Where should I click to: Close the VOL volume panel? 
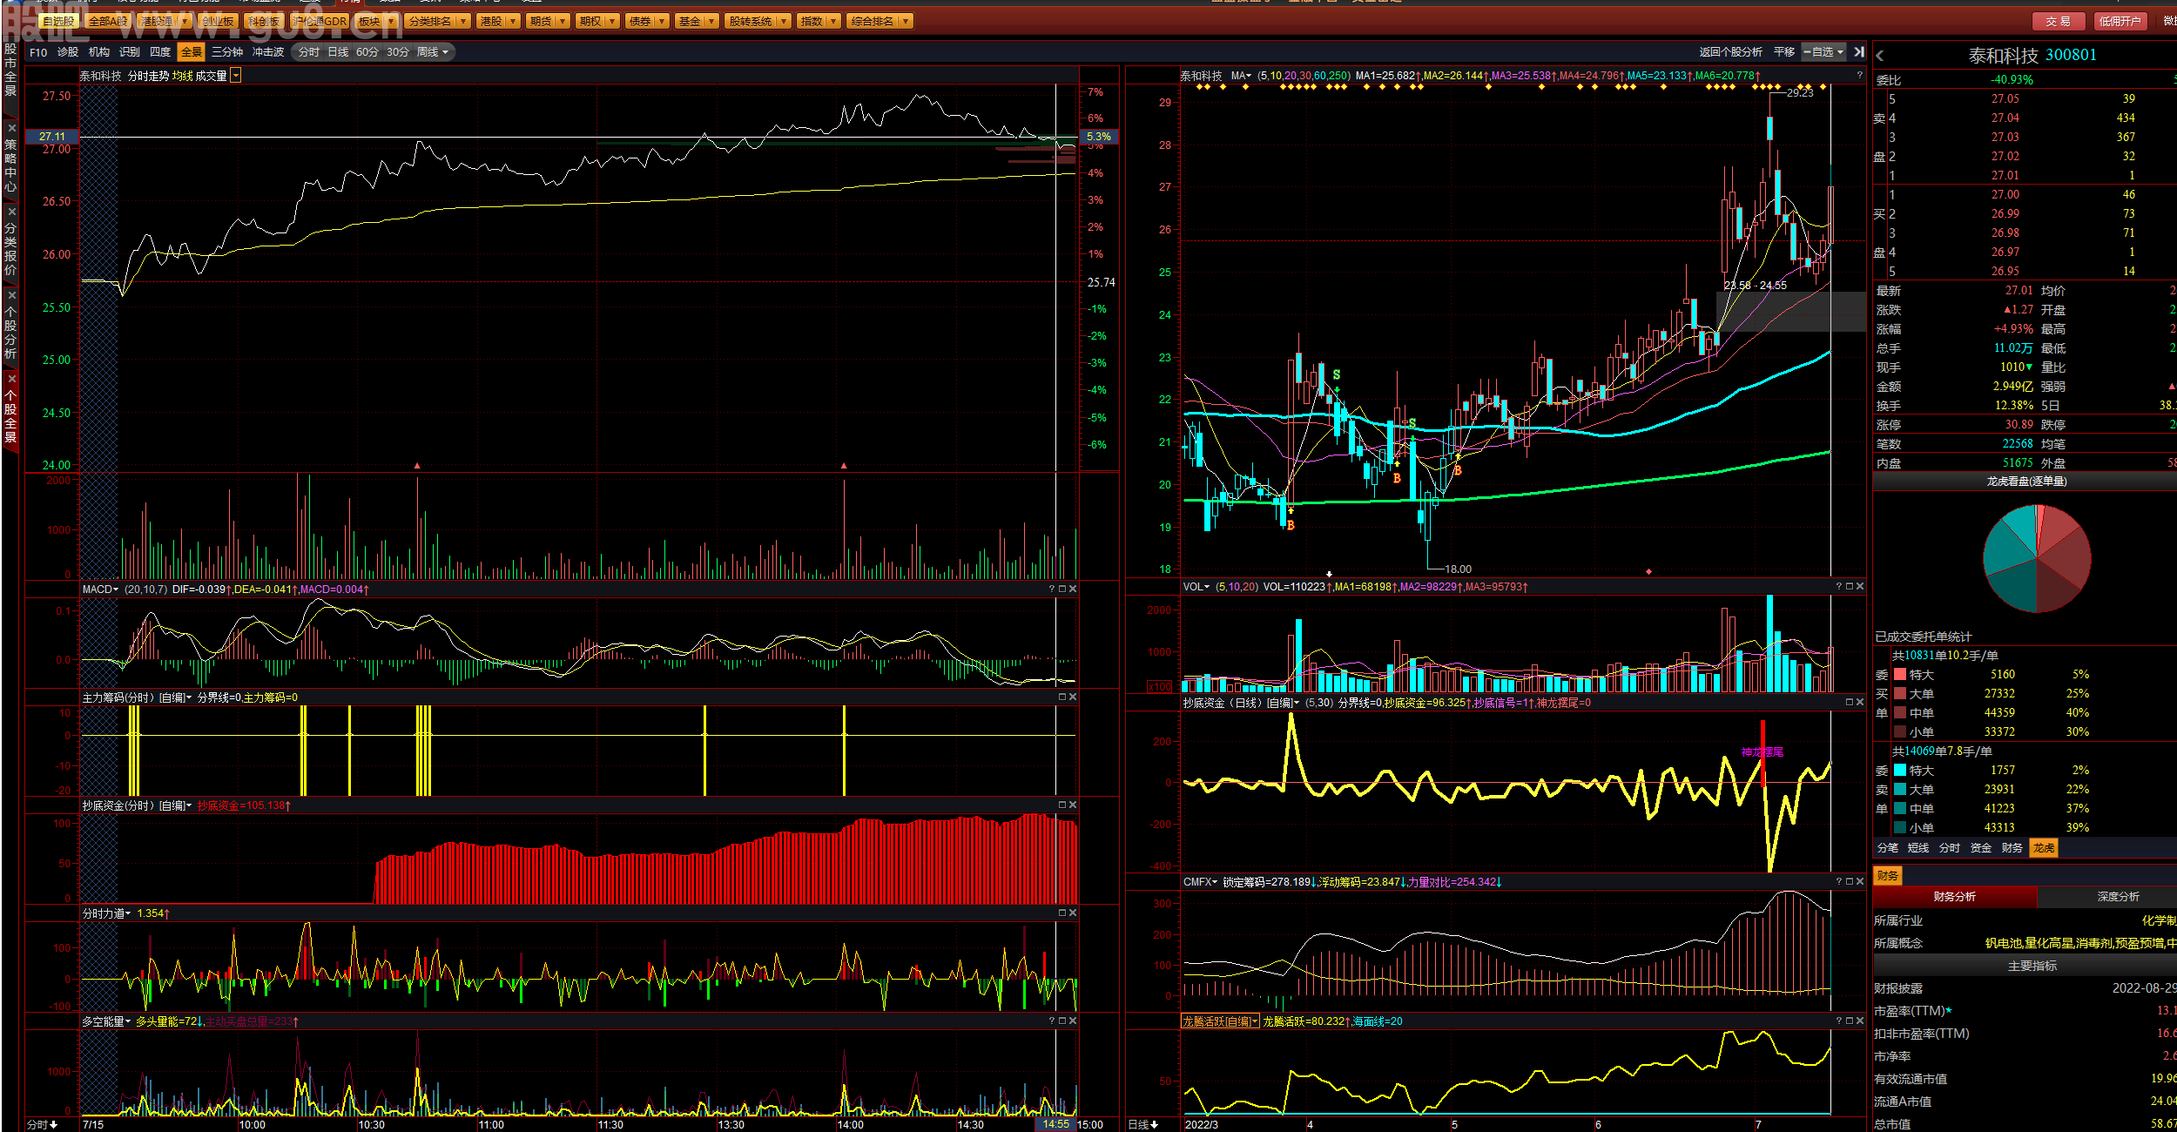(1860, 587)
